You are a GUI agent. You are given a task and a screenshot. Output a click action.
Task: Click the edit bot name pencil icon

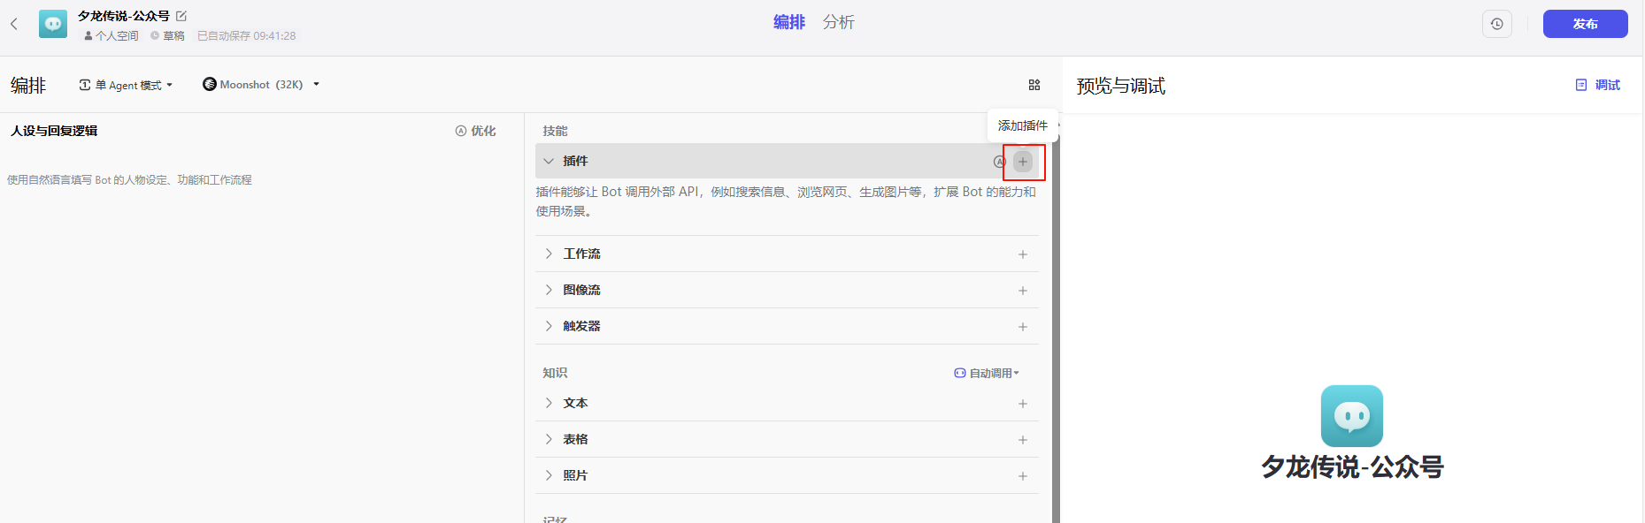[x=181, y=16]
